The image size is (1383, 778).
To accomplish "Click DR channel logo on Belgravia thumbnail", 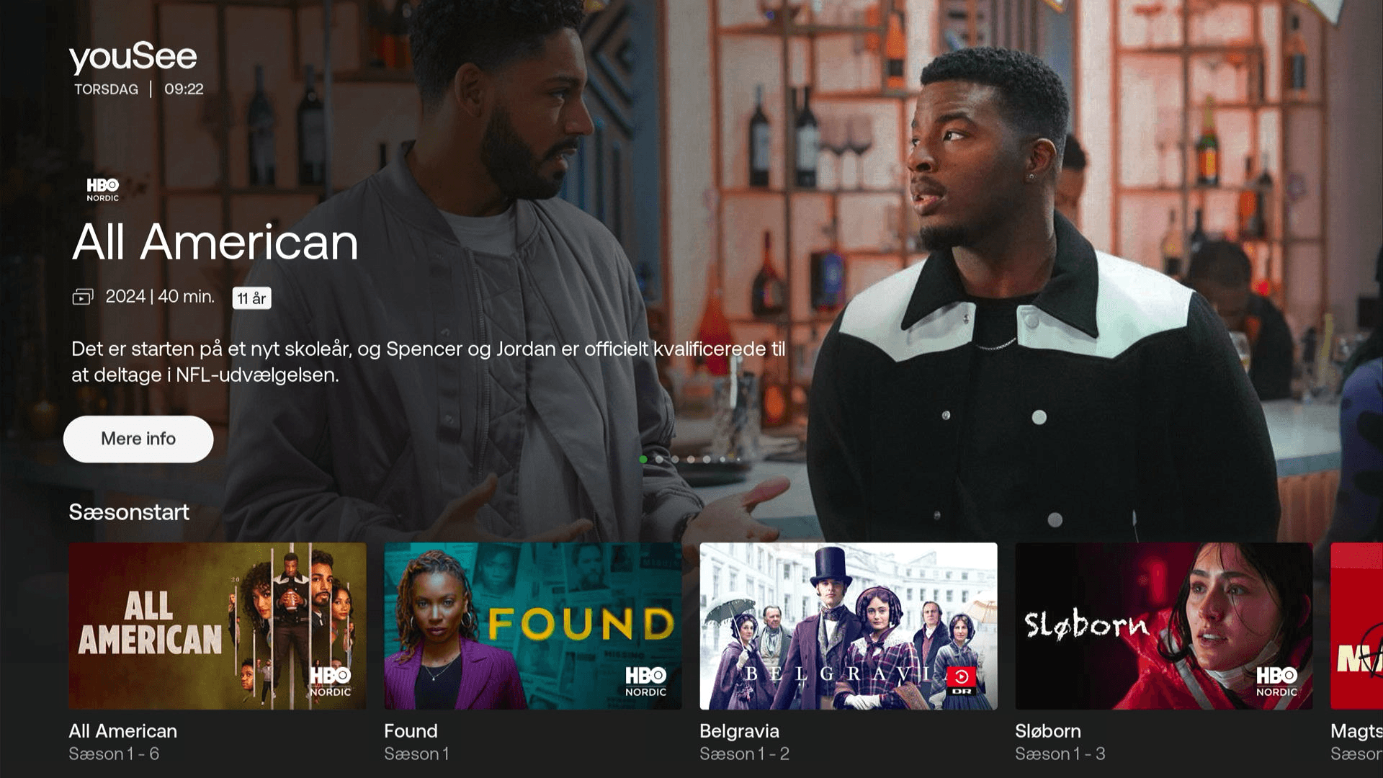I will tap(962, 681).
